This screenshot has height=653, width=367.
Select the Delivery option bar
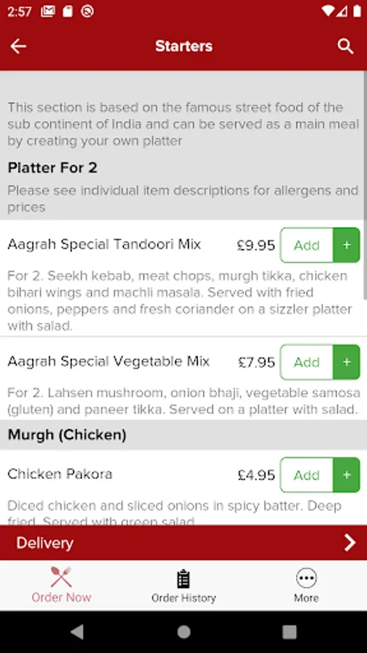(x=183, y=543)
